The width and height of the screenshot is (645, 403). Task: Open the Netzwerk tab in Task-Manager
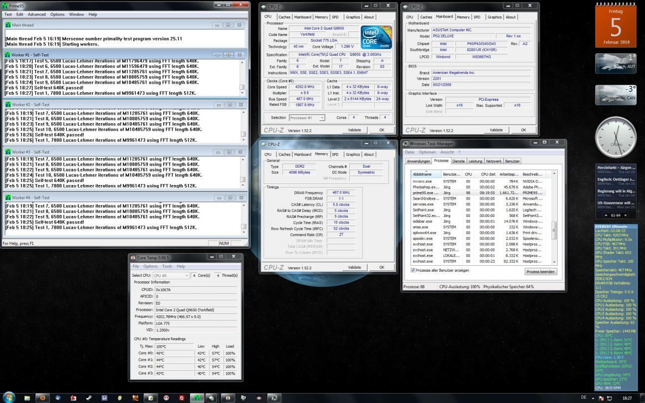click(493, 161)
